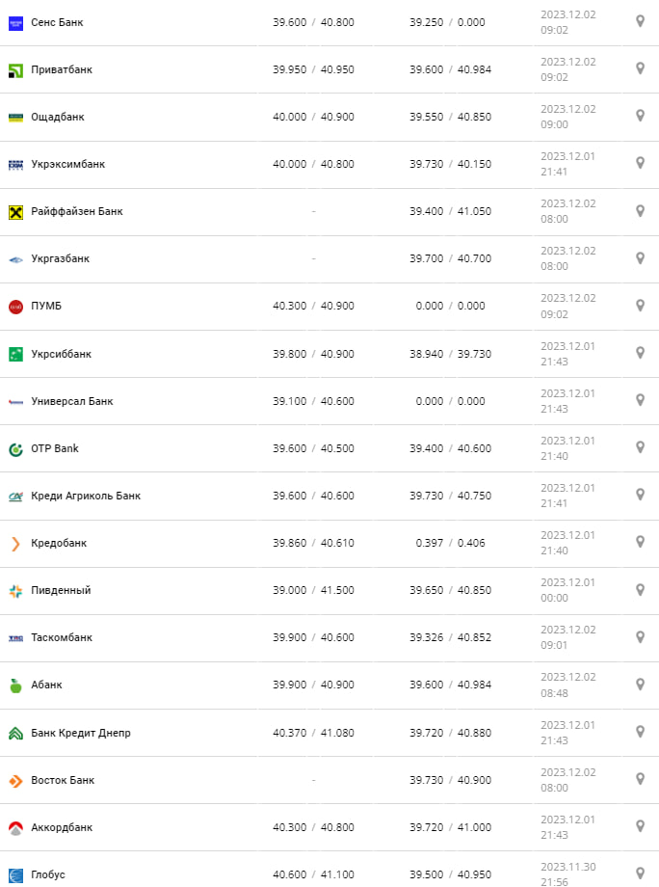659x887 pixels.
Task: Open map pin for Ощадбанк row
Action: pyautogui.click(x=640, y=116)
